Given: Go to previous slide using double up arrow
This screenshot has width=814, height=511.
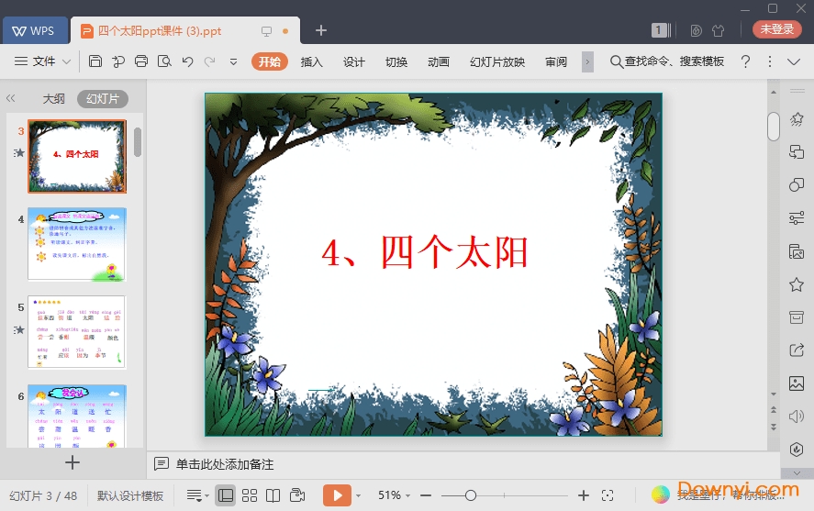Looking at the screenshot, I should 774,410.
